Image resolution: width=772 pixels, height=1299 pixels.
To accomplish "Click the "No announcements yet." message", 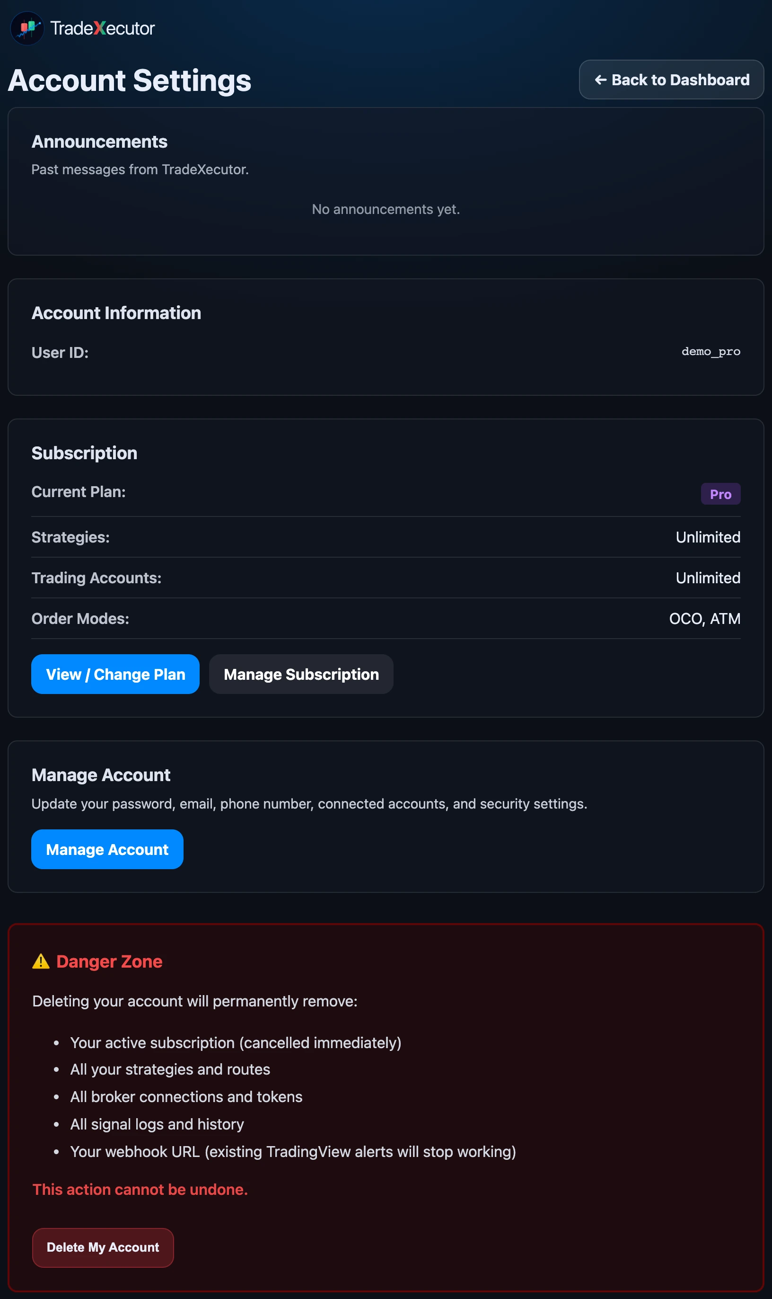I will coord(386,209).
